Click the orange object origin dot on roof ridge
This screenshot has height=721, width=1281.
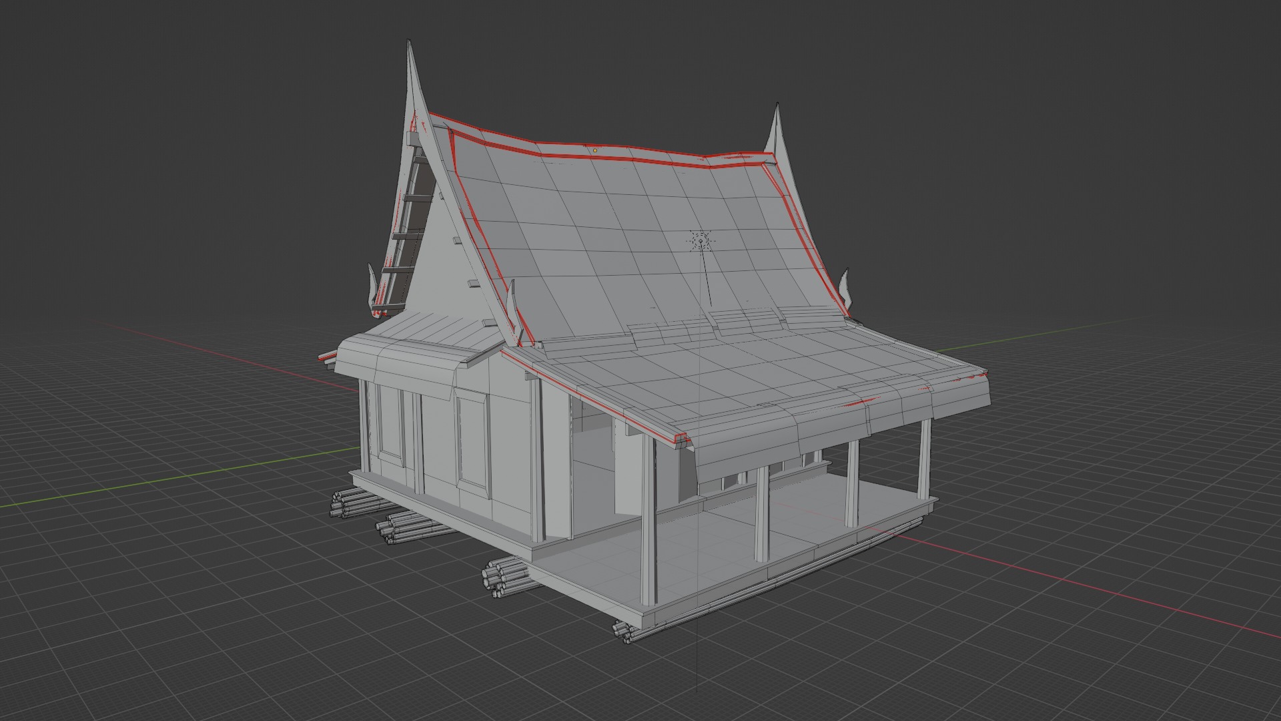[594, 151]
